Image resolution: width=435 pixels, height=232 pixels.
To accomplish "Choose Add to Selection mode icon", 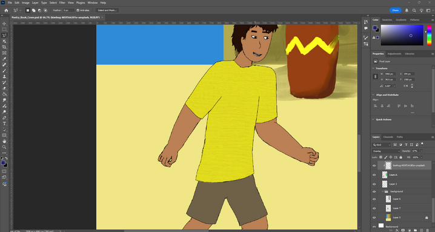I will pos(33,10).
